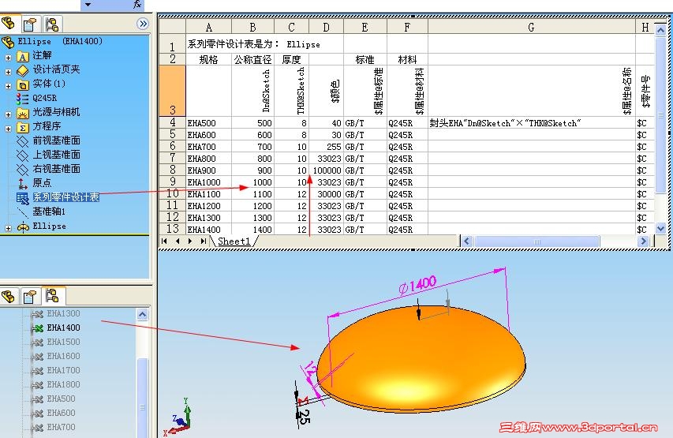Select the 设计活页夹 design binder icon

[x=23, y=70]
